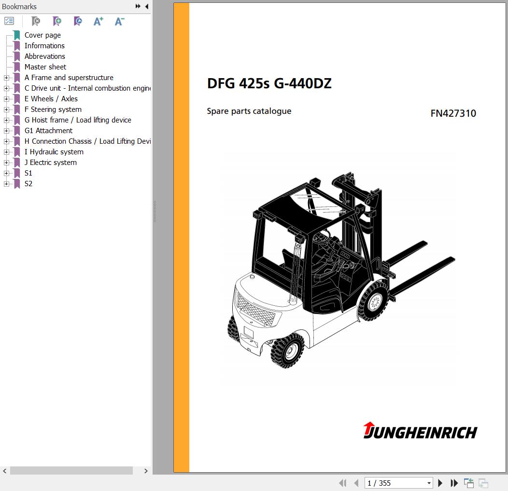Open the page number dropdown

tap(429, 483)
